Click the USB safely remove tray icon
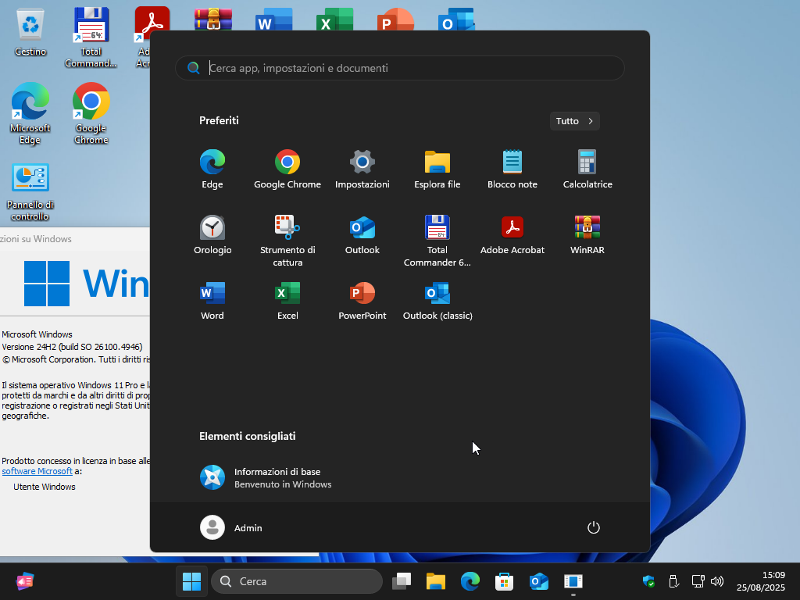The width and height of the screenshot is (800, 600). pyautogui.click(x=673, y=581)
